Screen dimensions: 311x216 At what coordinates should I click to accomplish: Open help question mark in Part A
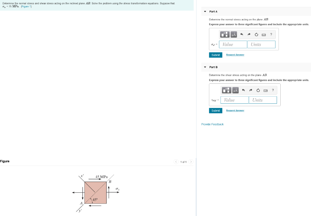coord(271,35)
